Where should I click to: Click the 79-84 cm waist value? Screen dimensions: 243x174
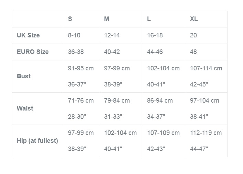click(x=117, y=101)
